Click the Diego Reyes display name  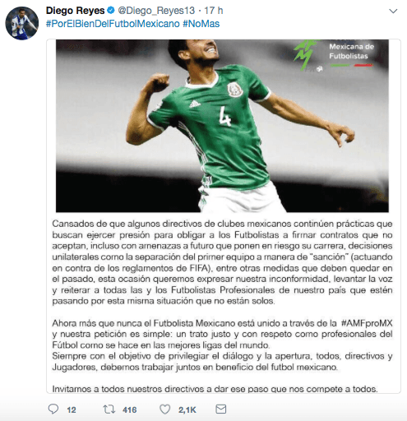(76, 11)
